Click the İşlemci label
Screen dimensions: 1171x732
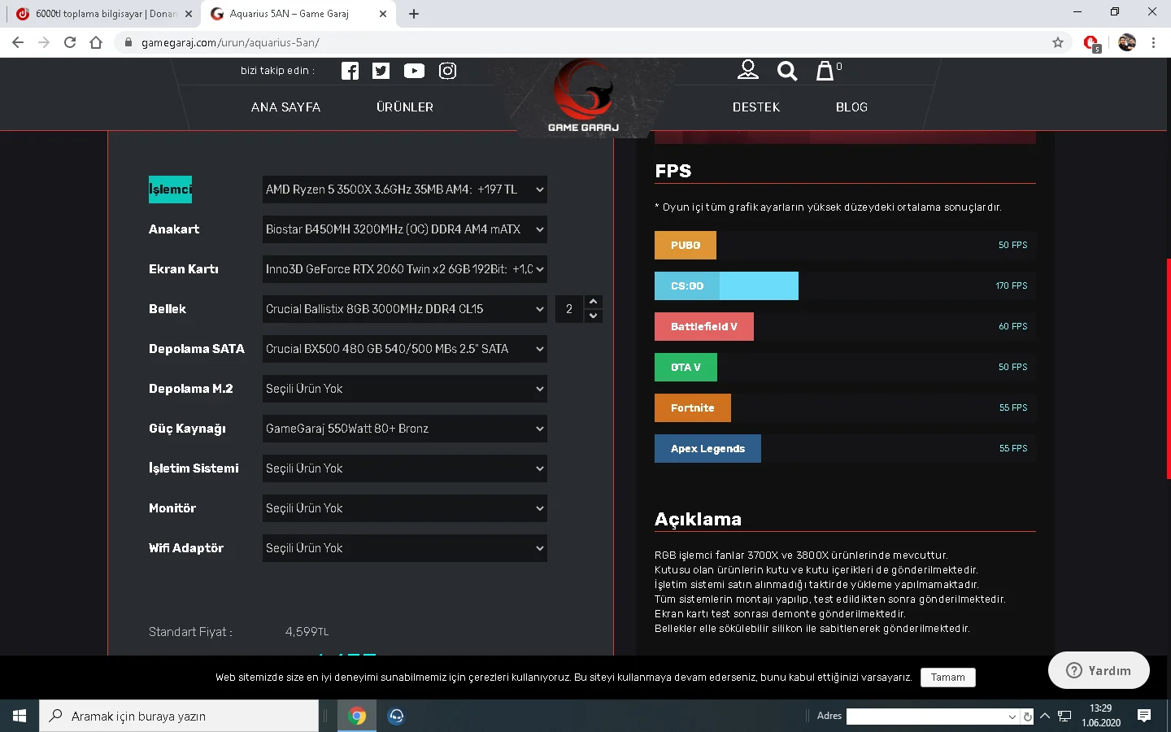point(170,190)
